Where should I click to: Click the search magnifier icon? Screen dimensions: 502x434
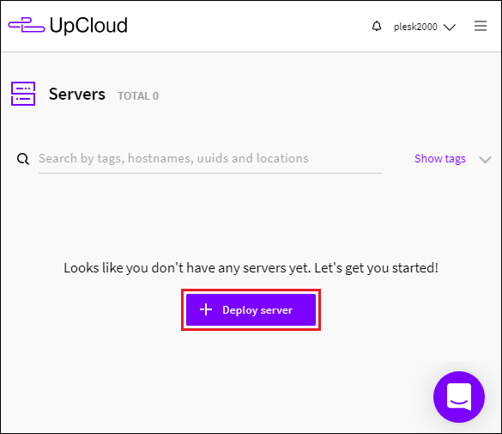click(23, 159)
